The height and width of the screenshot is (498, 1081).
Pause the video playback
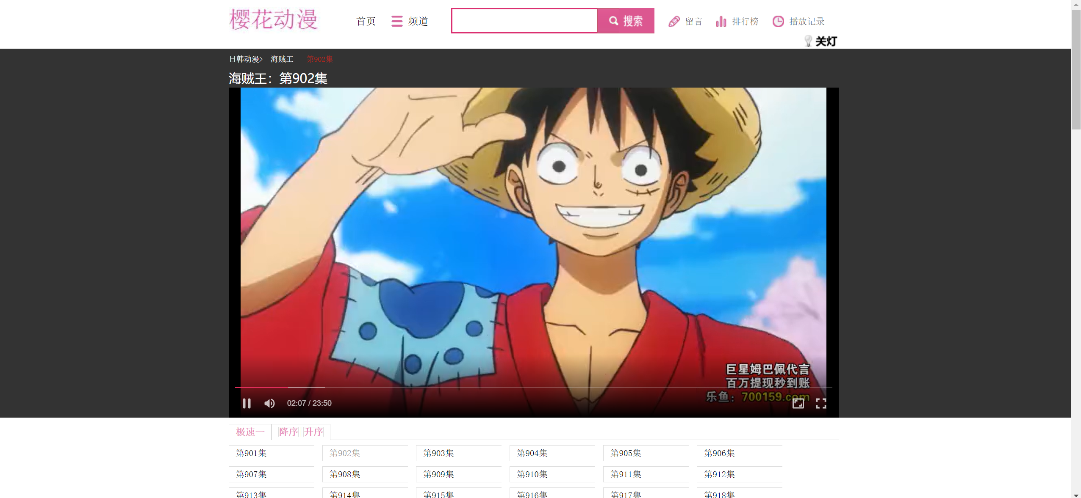(247, 403)
